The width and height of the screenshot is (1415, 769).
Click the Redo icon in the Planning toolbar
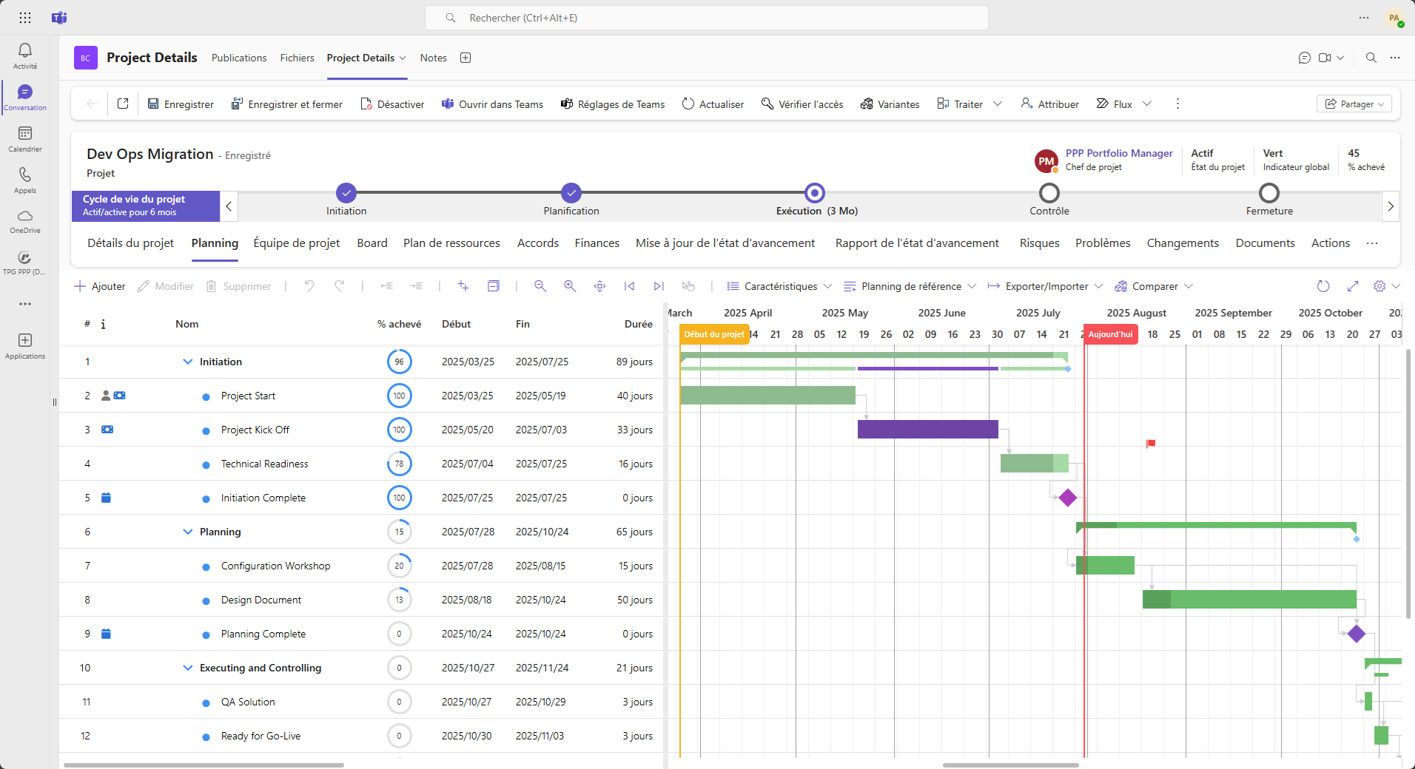tap(339, 286)
